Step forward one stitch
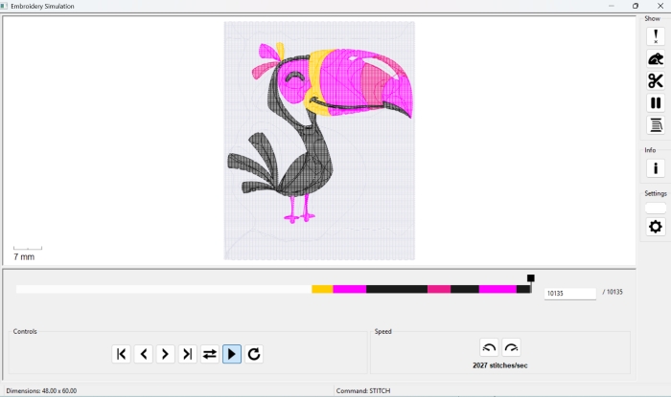The image size is (671, 397). [166, 354]
